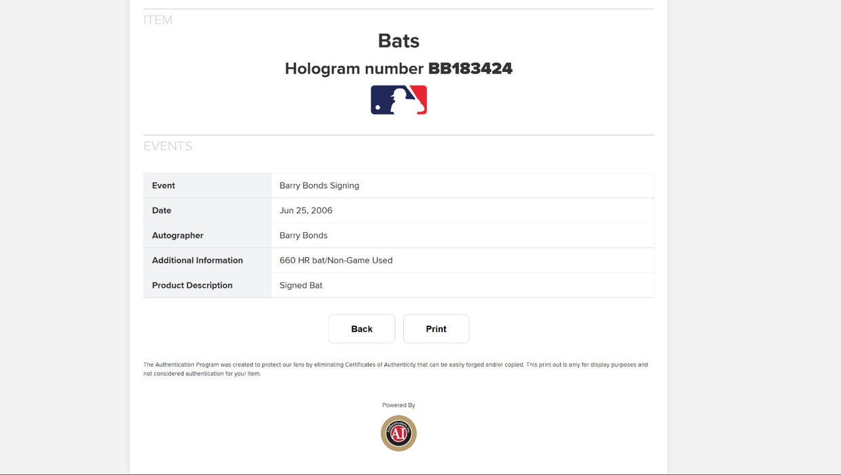This screenshot has height=475, width=841.
Task: Click the MLB batter logo
Action: (398, 100)
